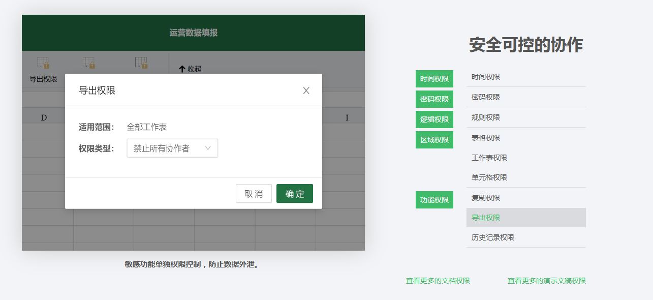Choose 单元格权限 in the list
Viewport: 653px width, 300px height.
click(x=526, y=177)
